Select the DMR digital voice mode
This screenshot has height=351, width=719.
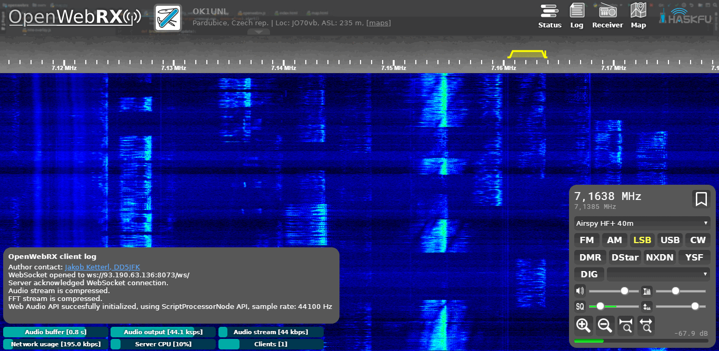(x=590, y=257)
